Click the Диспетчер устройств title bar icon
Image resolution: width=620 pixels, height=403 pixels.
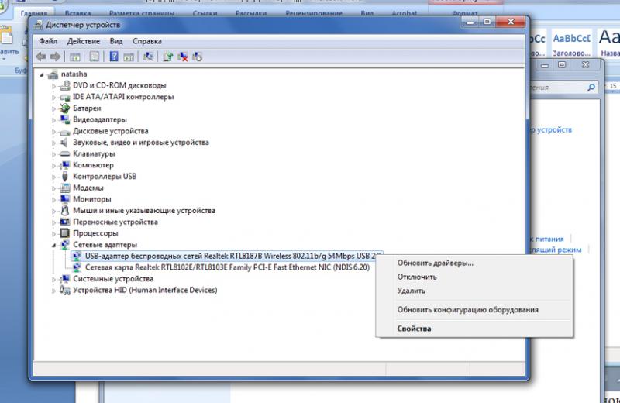[x=38, y=25]
